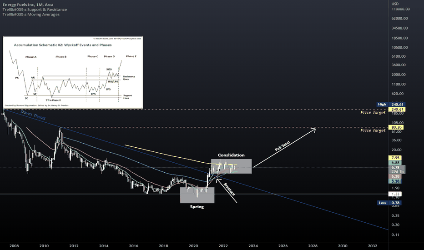The image size is (424, 250).
Task: Click the 7.95 yellow price label
Action: coord(395,158)
